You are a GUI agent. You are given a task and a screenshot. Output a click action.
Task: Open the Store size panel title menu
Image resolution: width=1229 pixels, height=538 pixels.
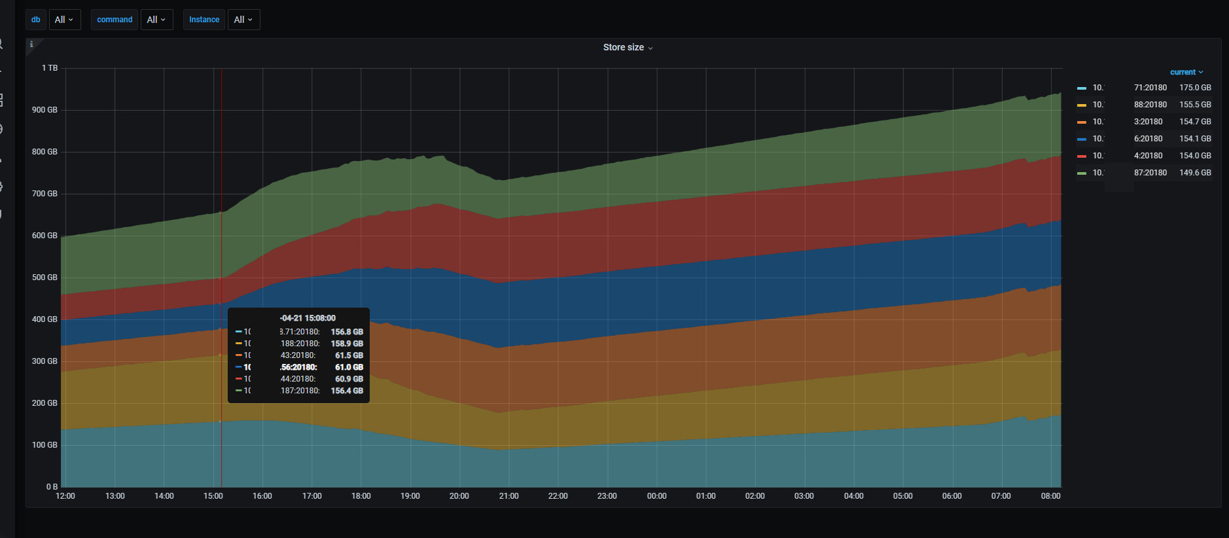pos(628,47)
